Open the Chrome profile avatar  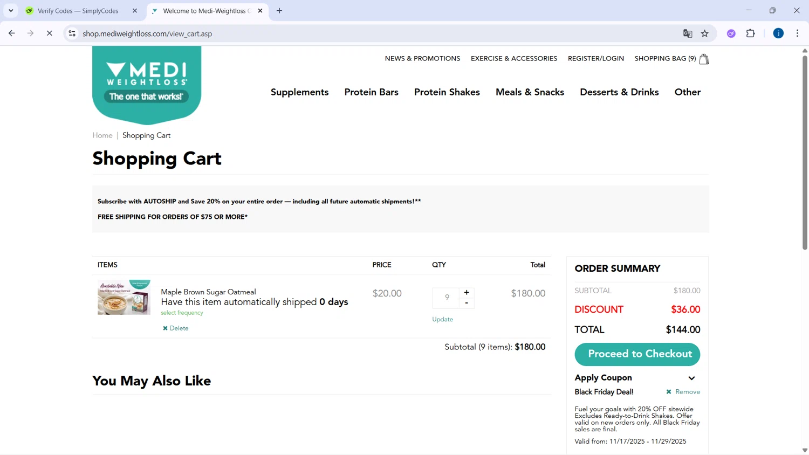click(778, 33)
